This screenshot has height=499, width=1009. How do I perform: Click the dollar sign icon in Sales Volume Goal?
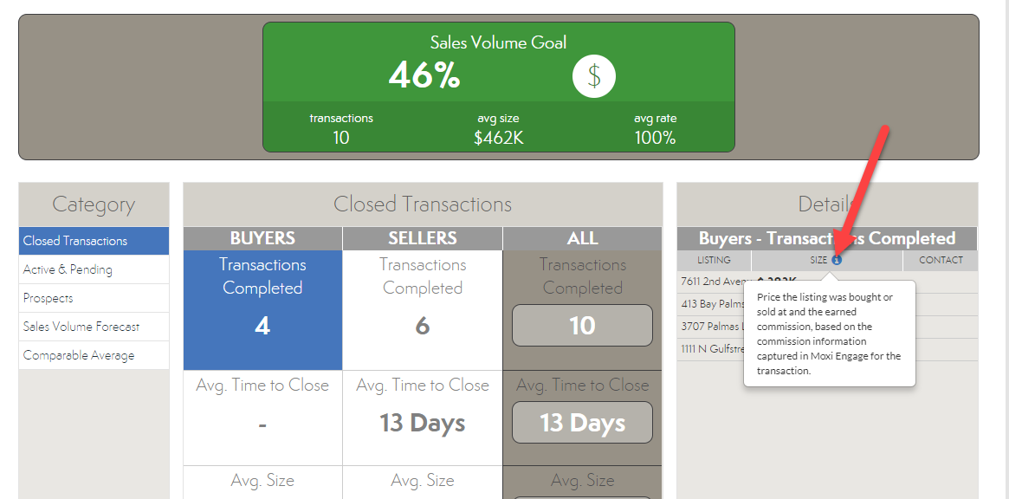[593, 76]
